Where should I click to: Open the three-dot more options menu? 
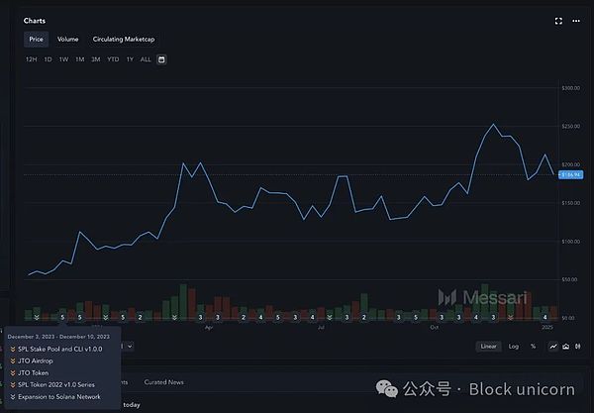577,20
